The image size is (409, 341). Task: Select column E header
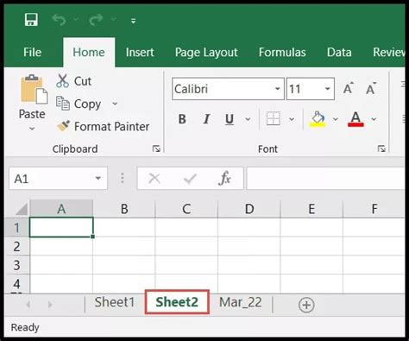311,209
